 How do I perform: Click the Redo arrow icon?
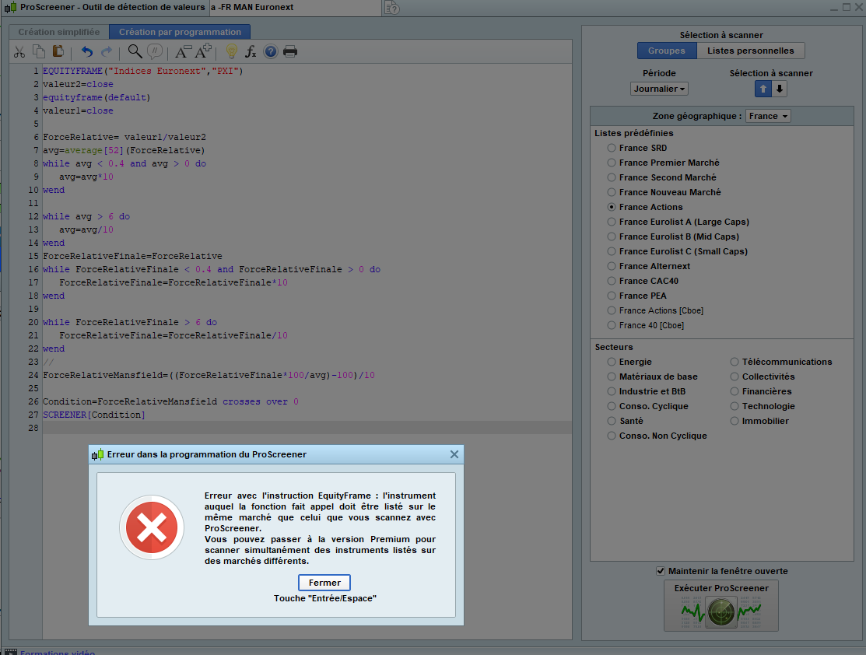[107, 52]
